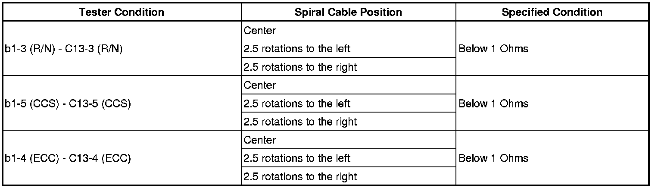Image resolution: width=655 pixels, height=188 pixels.
Task: Click Below 1 Ohms for CCS row
Action: (493, 104)
